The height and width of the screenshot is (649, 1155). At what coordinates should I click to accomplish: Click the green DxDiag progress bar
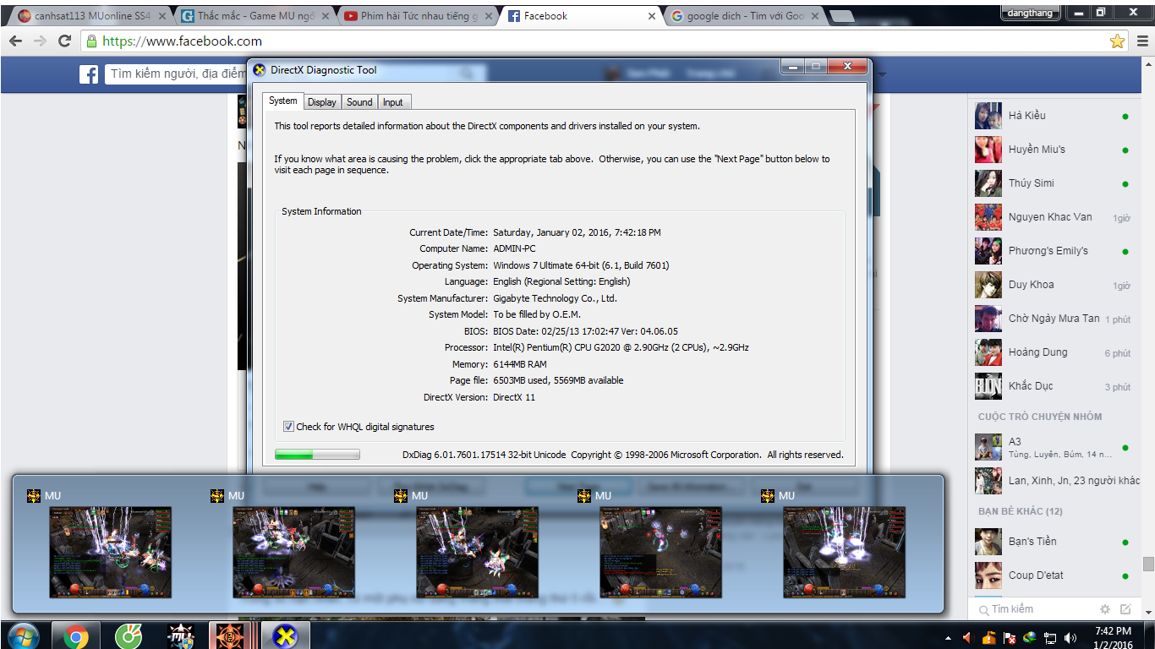tap(317, 455)
